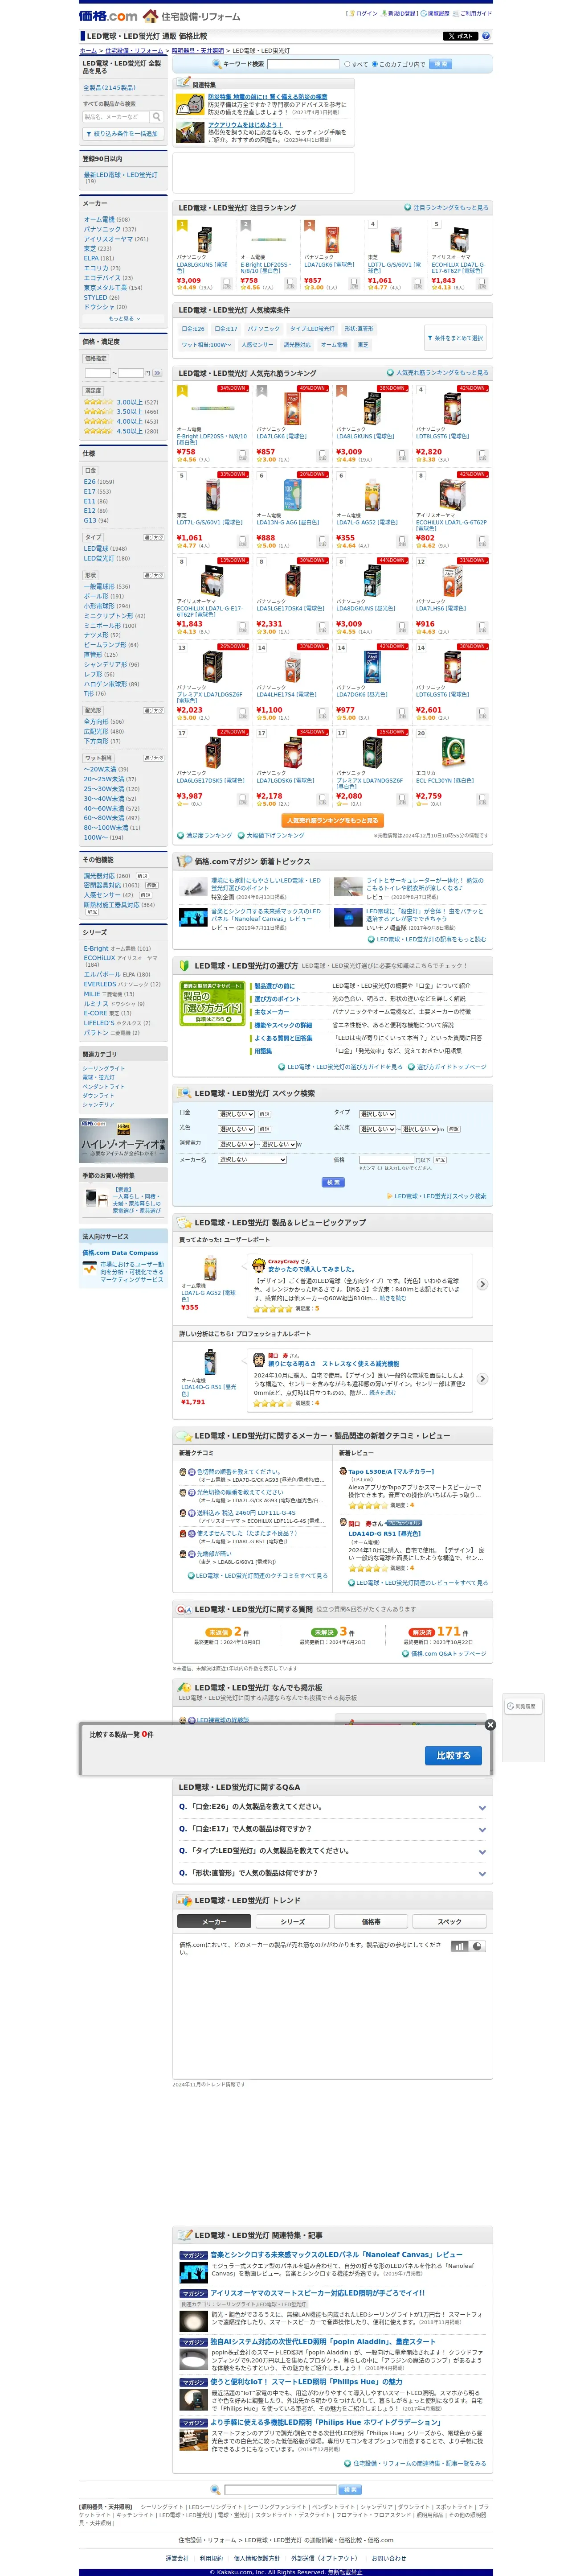
Task: Click bar chart view icon in trend section
Action: point(459,1946)
